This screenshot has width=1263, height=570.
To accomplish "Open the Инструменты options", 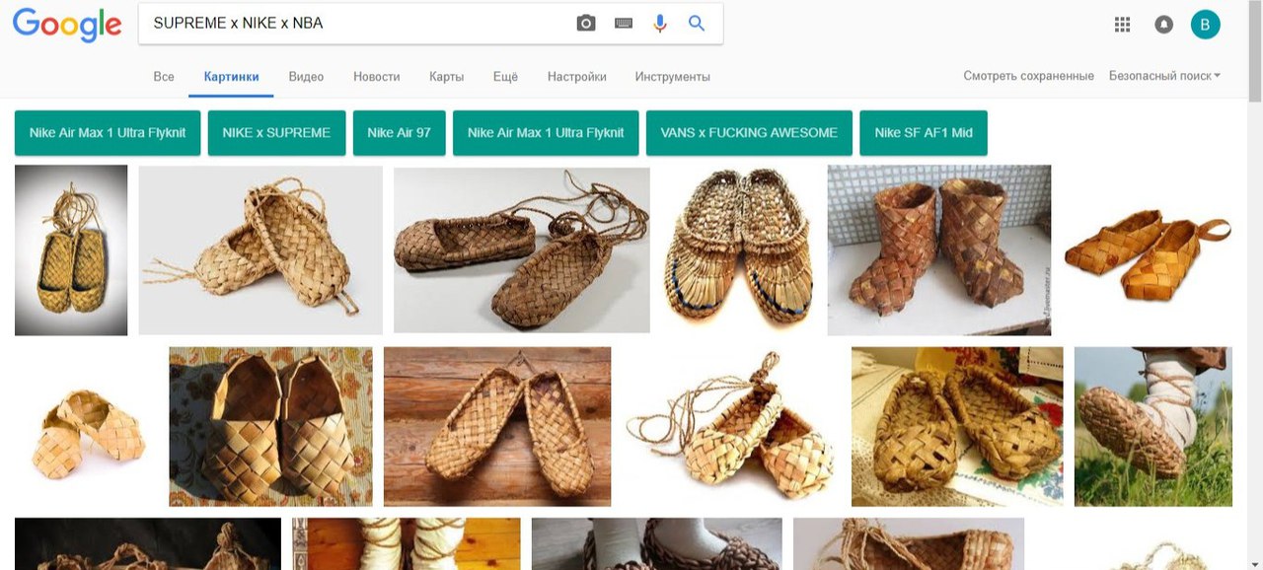I will pyautogui.click(x=672, y=77).
